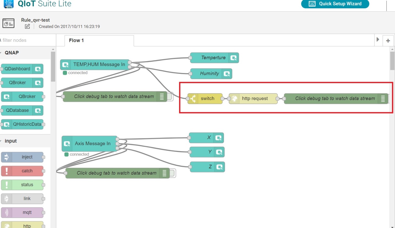Open the Quick Setup Wizard
The image size is (395, 228).
coord(335,4)
